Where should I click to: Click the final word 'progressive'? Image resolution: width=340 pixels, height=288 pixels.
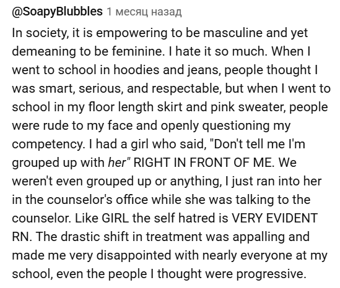pos(270,274)
